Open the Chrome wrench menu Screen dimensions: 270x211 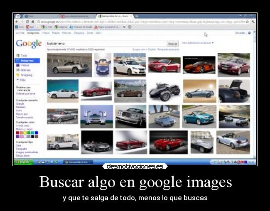[x=253, y=22]
